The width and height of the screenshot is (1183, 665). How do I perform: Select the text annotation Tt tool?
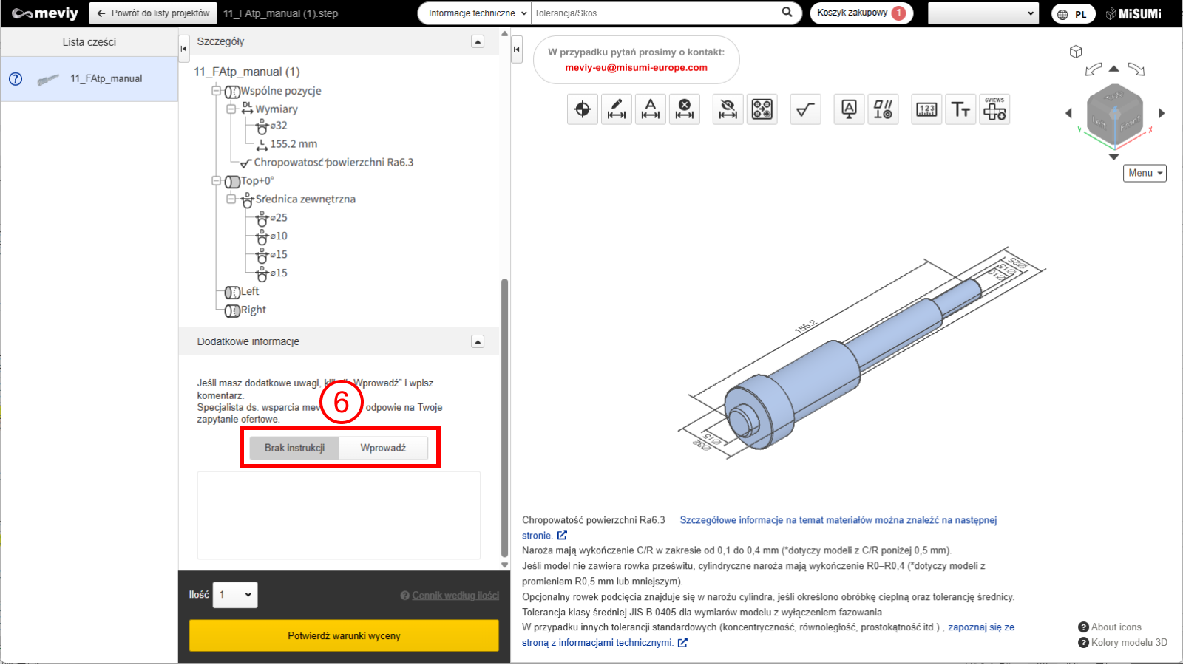(960, 110)
